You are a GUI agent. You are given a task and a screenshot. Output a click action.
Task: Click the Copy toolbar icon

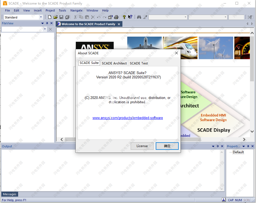coord(81,17)
